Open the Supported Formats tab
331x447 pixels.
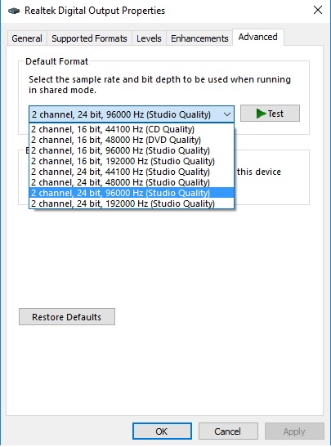click(89, 38)
